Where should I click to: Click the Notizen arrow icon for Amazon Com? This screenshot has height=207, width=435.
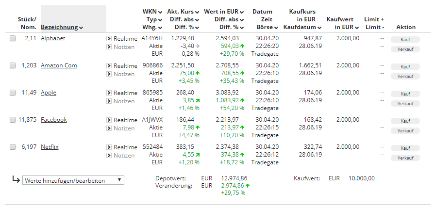[109, 74]
